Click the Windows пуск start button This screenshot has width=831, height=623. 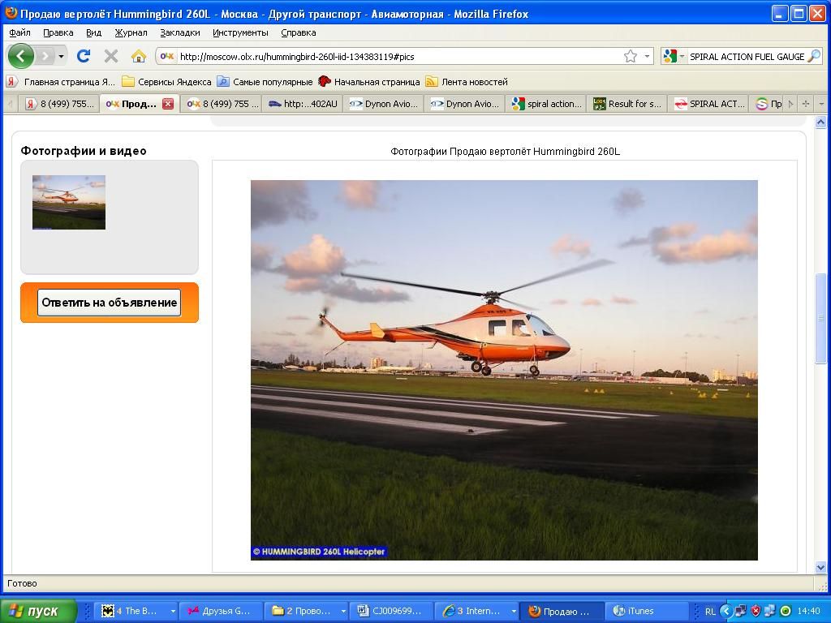point(37,611)
